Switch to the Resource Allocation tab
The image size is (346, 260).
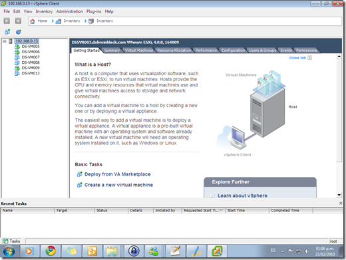coord(174,51)
